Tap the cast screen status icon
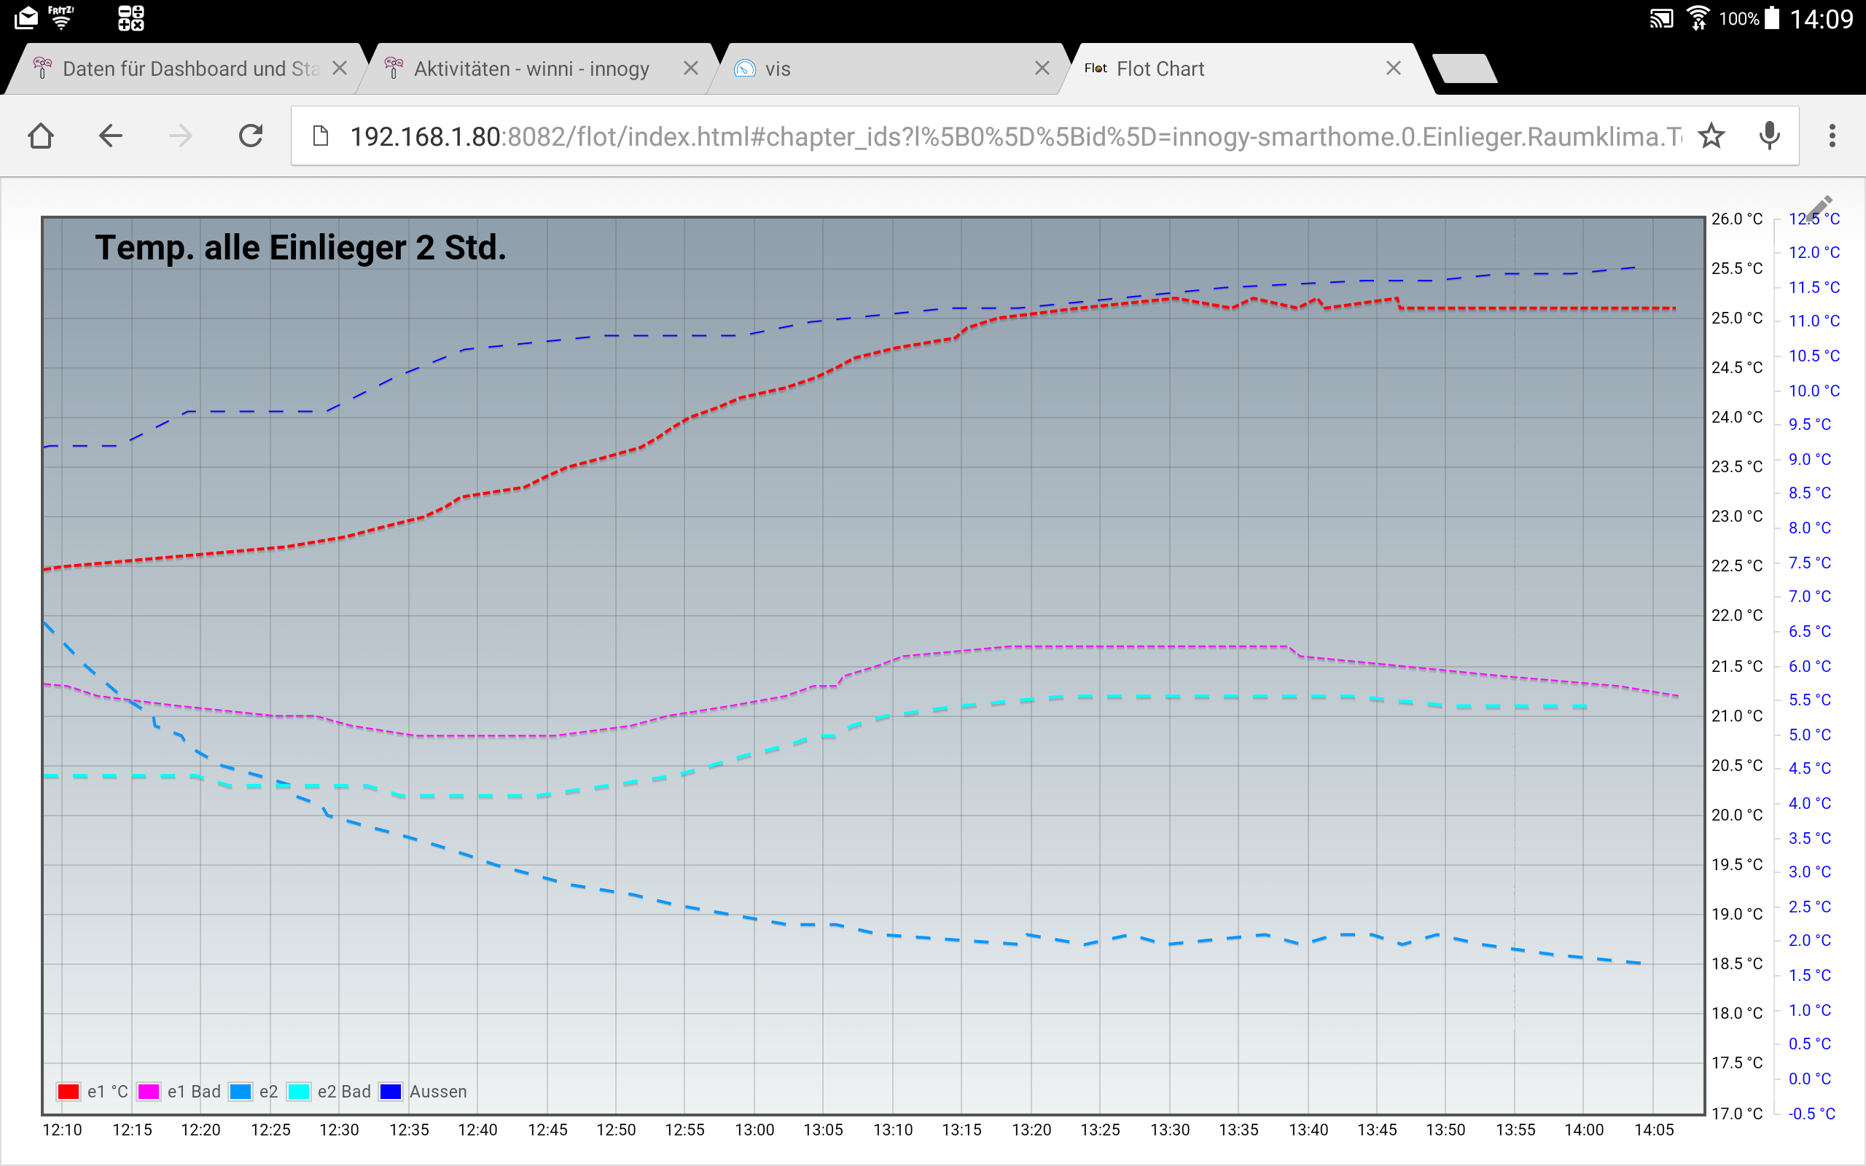This screenshot has width=1866, height=1166. tap(1661, 18)
